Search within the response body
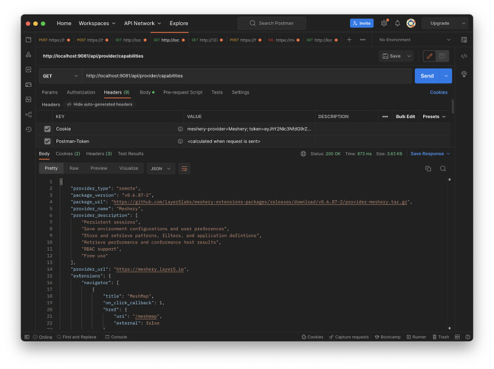The image size is (494, 369). [443, 169]
